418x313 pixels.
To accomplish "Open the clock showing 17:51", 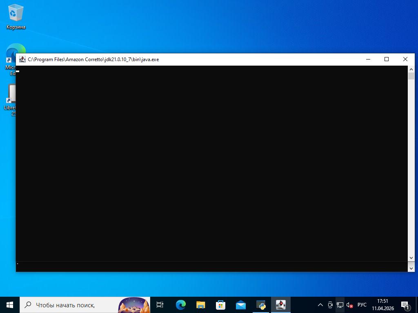I will (x=382, y=304).
